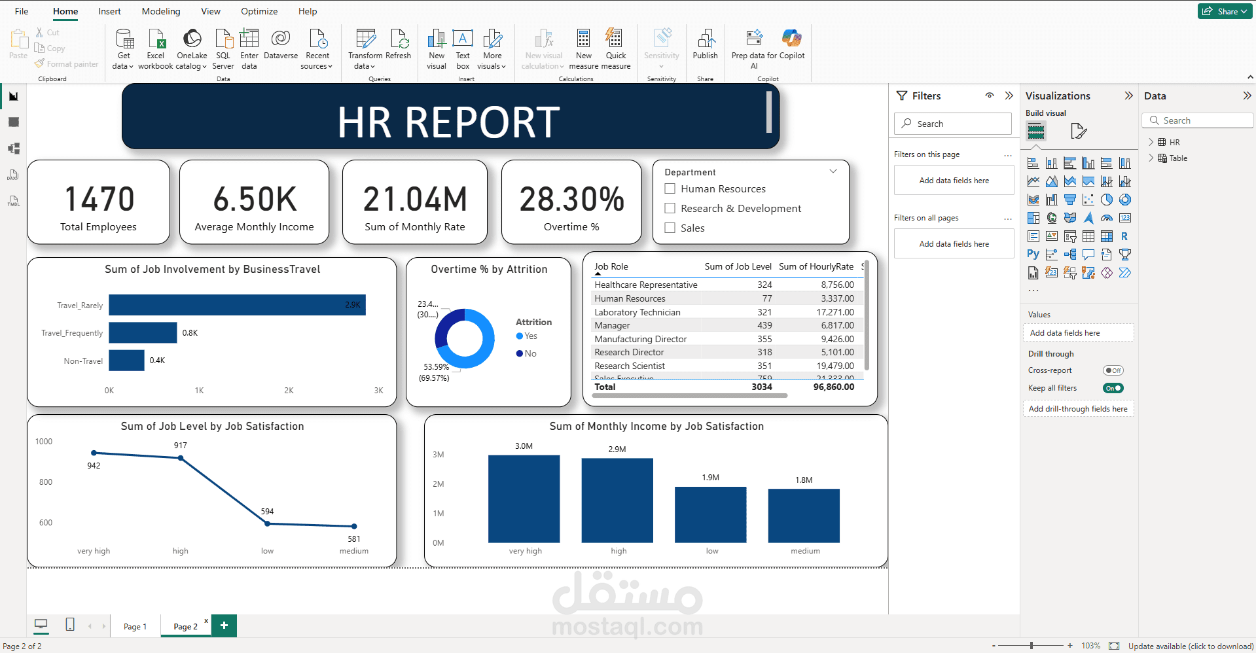The image size is (1256, 653).
Task: Switch to mobile layout view icon
Action: coord(70,625)
